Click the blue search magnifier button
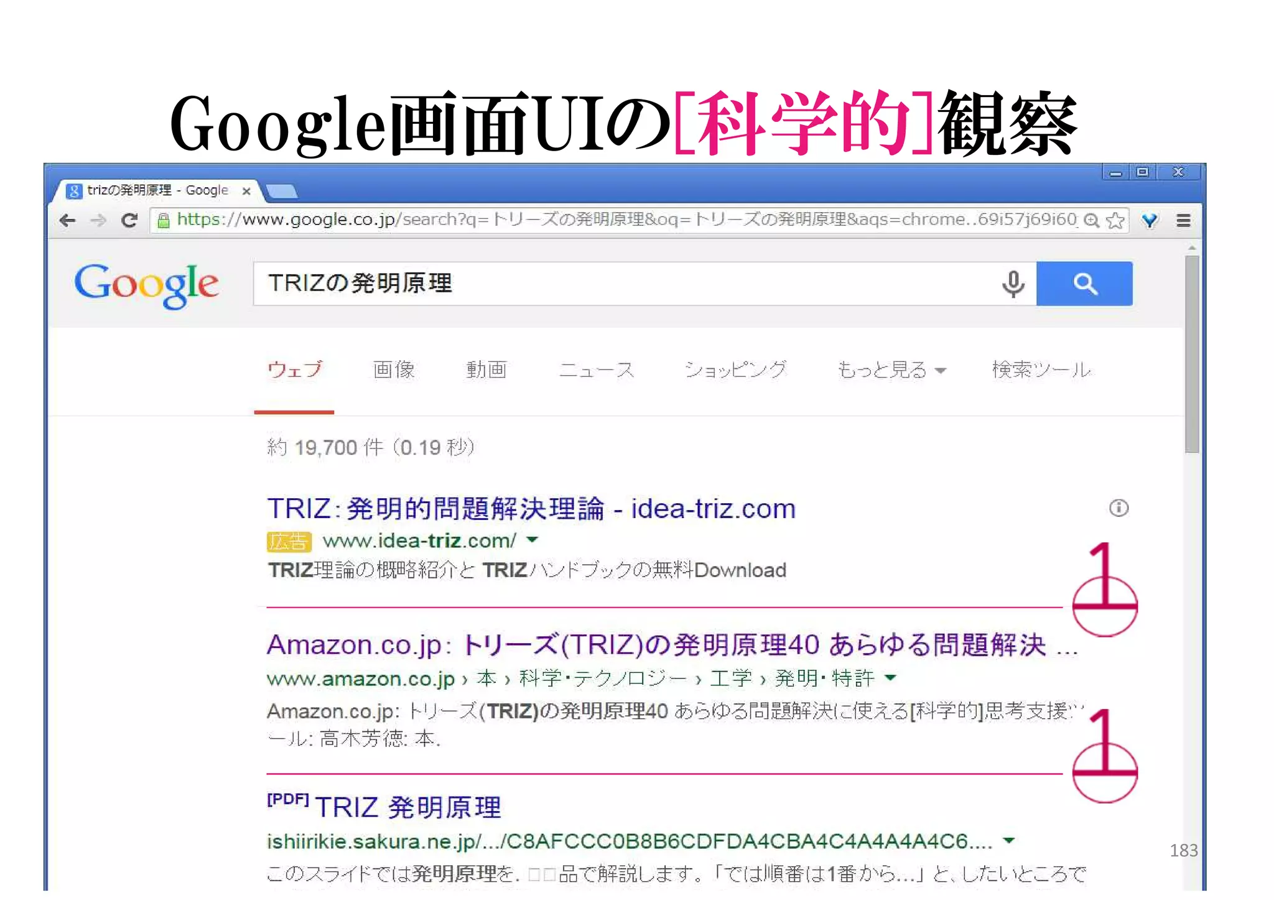This screenshot has height=900, width=1274. 1084,284
